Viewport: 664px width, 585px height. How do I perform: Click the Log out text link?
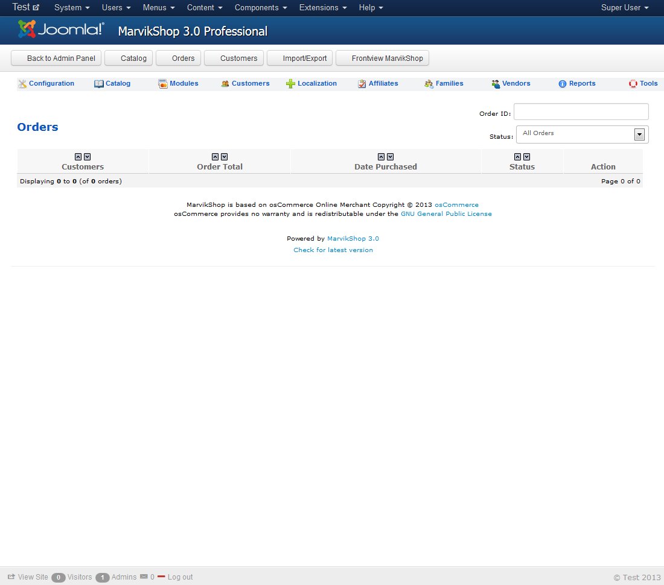coord(180,577)
